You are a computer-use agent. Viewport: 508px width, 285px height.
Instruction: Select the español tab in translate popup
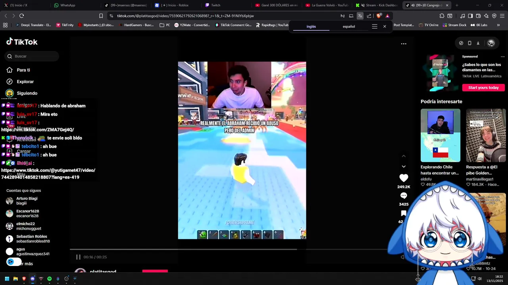click(x=349, y=27)
